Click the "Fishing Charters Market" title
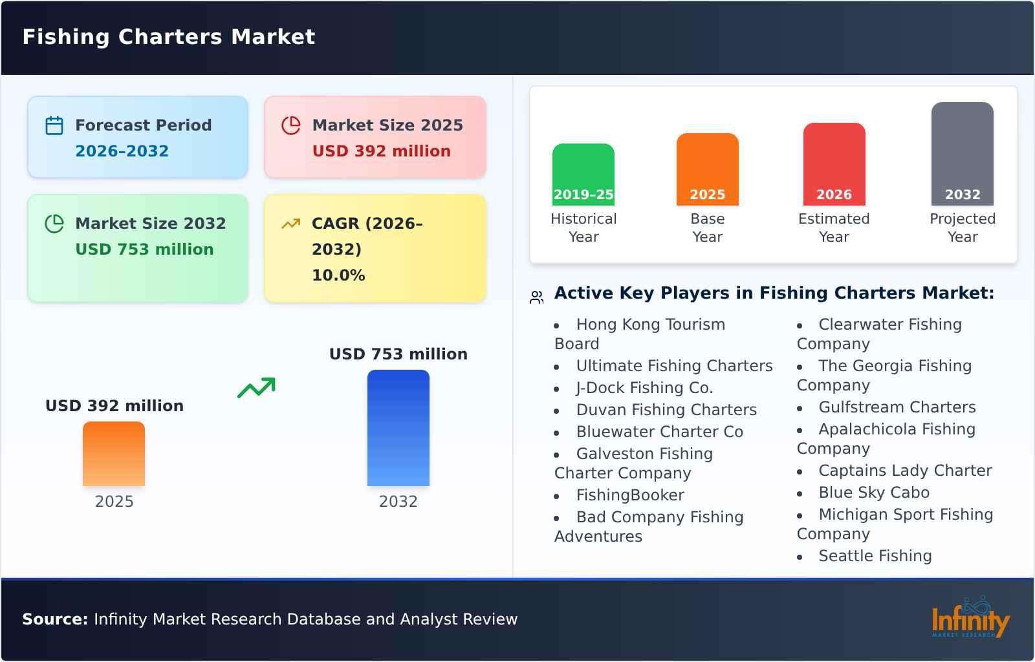1035x662 pixels. pyautogui.click(x=169, y=37)
